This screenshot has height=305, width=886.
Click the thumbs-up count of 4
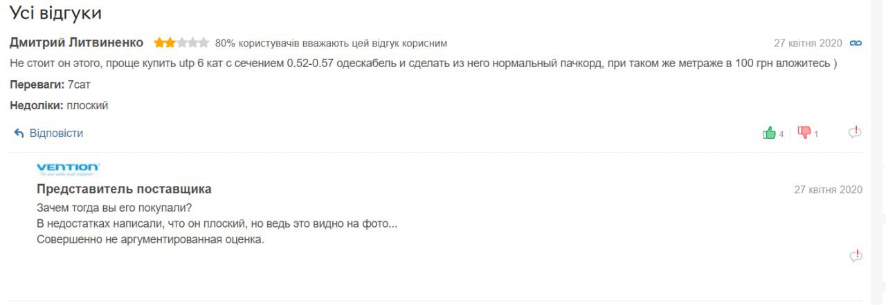[x=781, y=134]
